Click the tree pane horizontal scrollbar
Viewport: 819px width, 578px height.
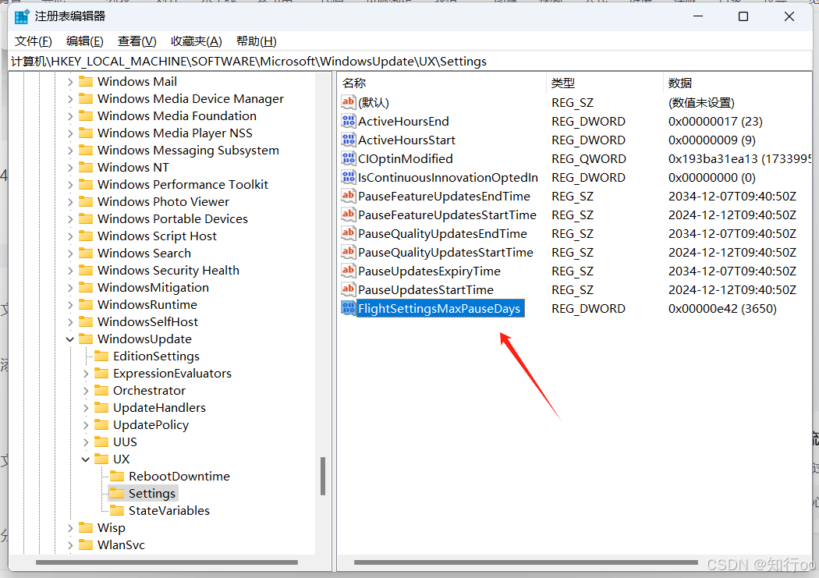point(167,562)
